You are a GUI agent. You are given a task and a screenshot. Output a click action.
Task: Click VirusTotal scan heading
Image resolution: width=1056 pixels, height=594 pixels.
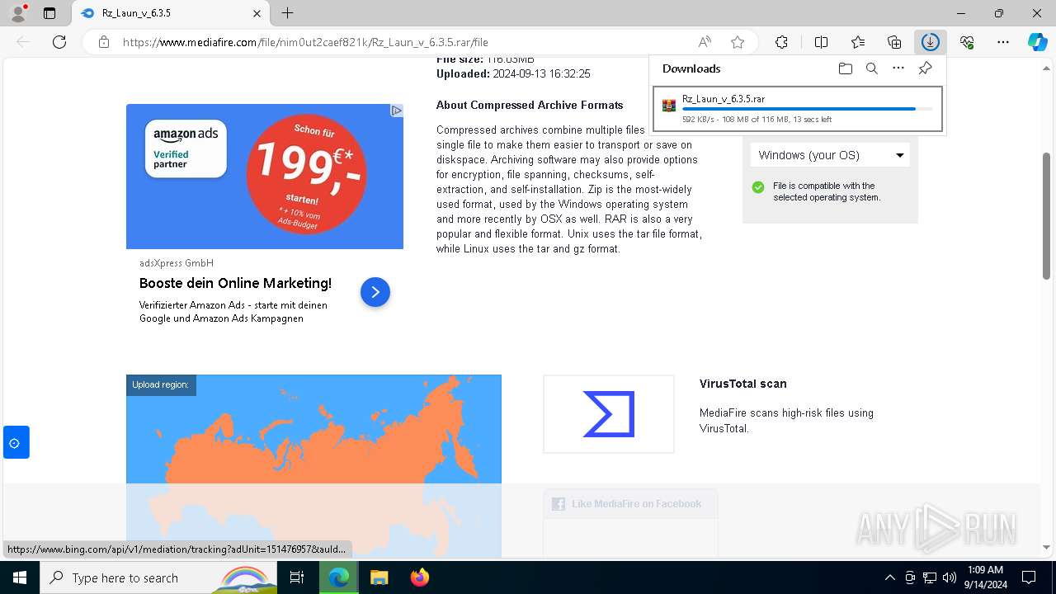(742, 384)
